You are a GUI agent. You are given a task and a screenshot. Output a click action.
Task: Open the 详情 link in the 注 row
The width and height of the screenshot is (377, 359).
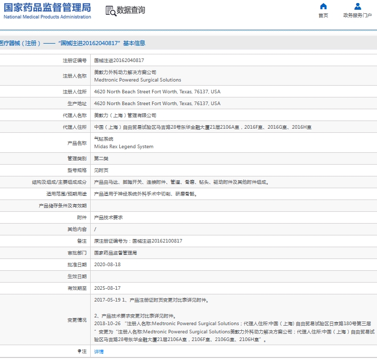click(x=99, y=351)
